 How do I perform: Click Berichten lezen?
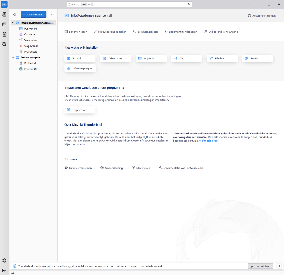coord(76,32)
